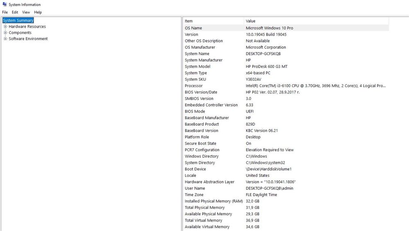Image resolution: width=409 pixels, height=231 pixels.
Task: Select Secure Boot State row
Action: tap(286, 144)
